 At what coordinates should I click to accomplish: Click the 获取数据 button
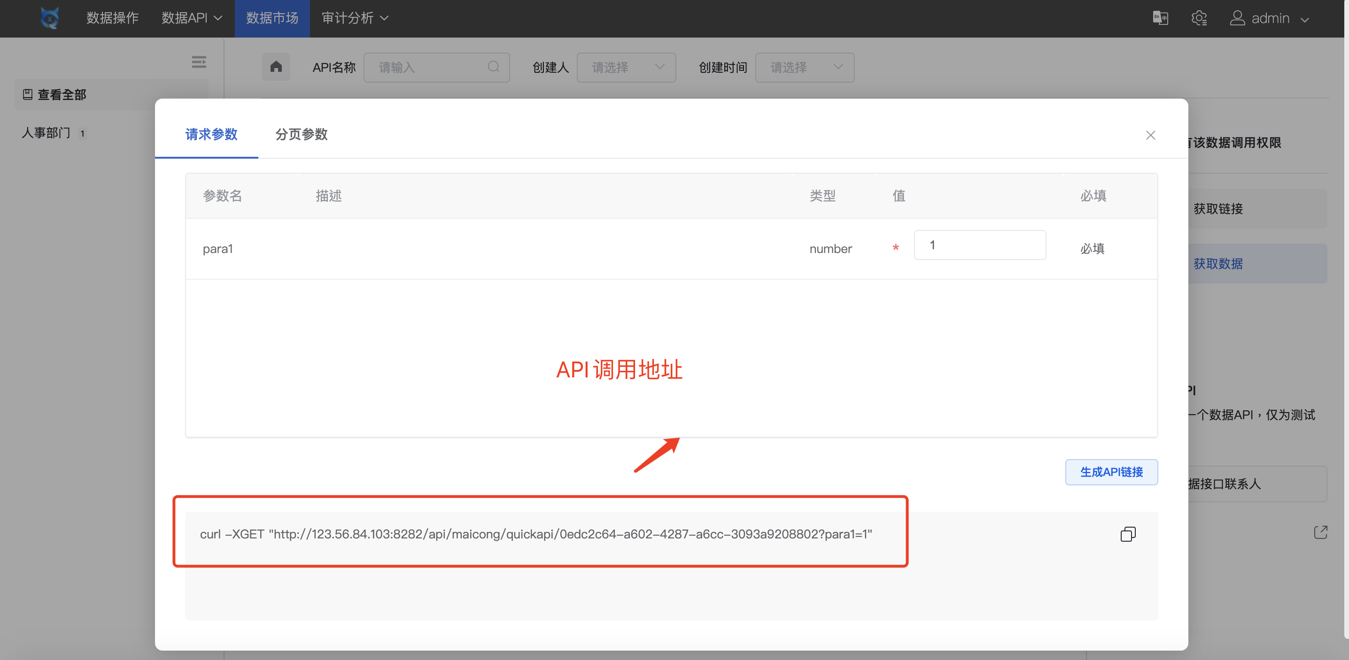[x=1217, y=264]
